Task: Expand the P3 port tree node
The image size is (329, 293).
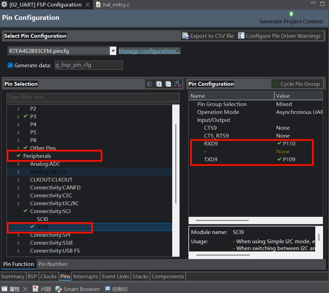Action: pyautogui.click(x=18, y=117)
